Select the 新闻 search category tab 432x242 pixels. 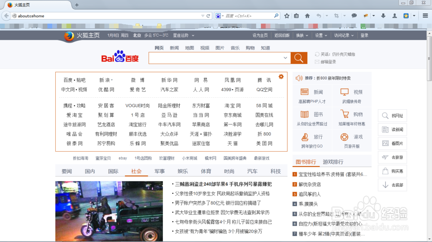(174, 48)
